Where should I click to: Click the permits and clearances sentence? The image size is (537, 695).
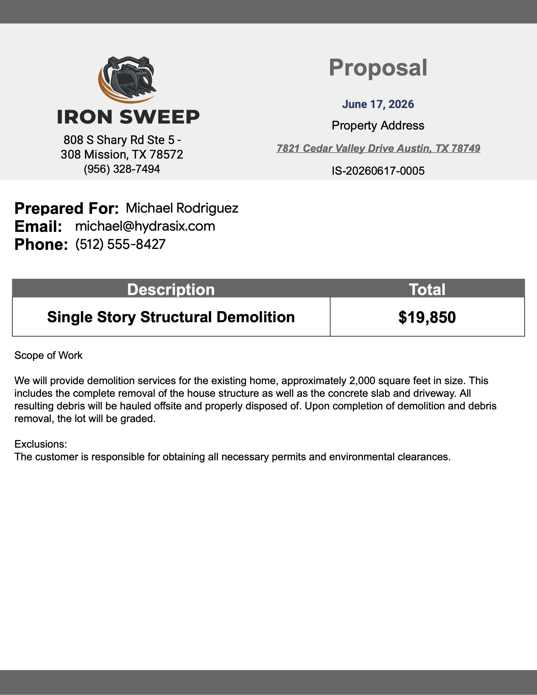[x=232, y=457]
